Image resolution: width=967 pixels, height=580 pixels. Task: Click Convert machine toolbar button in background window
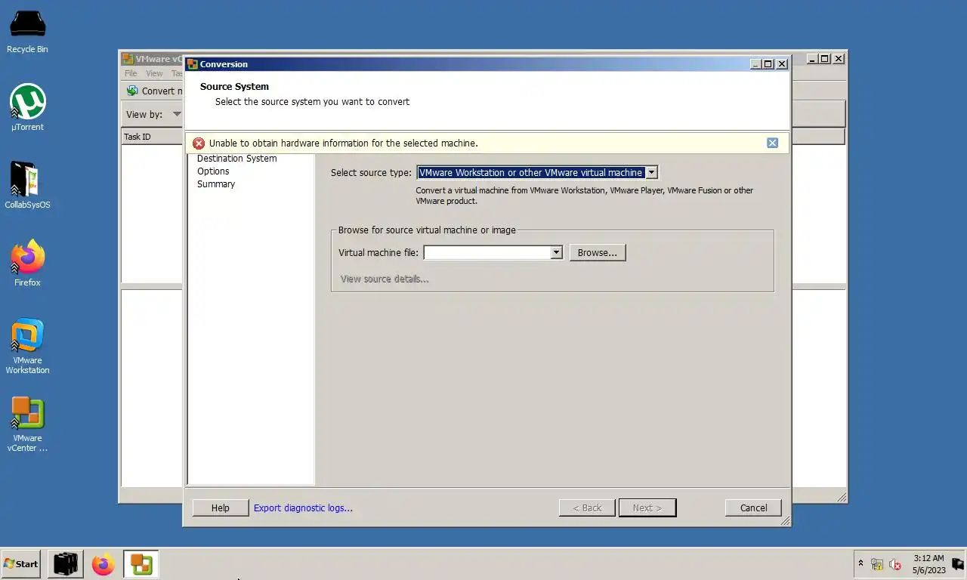154,91
